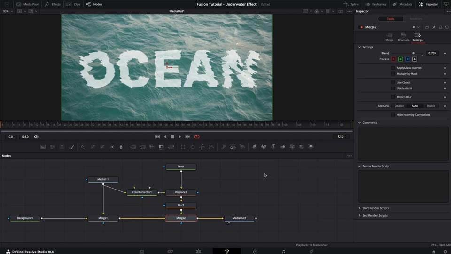Viewport: 451px width, 254px height.
Task: Toggle the green channel process button
Action: tap(400, 59)
